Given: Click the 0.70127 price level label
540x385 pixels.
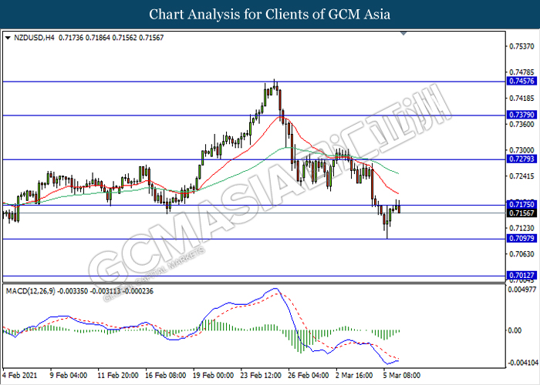Looking at the screenshot, I should pos(521,276).
